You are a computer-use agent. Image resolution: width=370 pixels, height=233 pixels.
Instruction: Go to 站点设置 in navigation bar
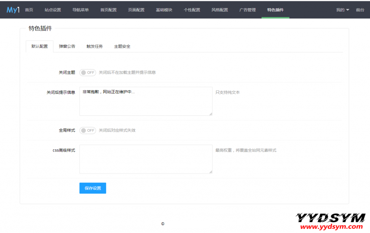pyautogui.click(x=53, y=10)
